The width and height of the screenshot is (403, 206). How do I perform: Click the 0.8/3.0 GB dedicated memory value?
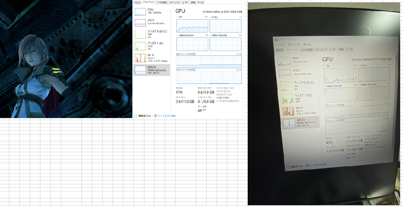[206, 92]
